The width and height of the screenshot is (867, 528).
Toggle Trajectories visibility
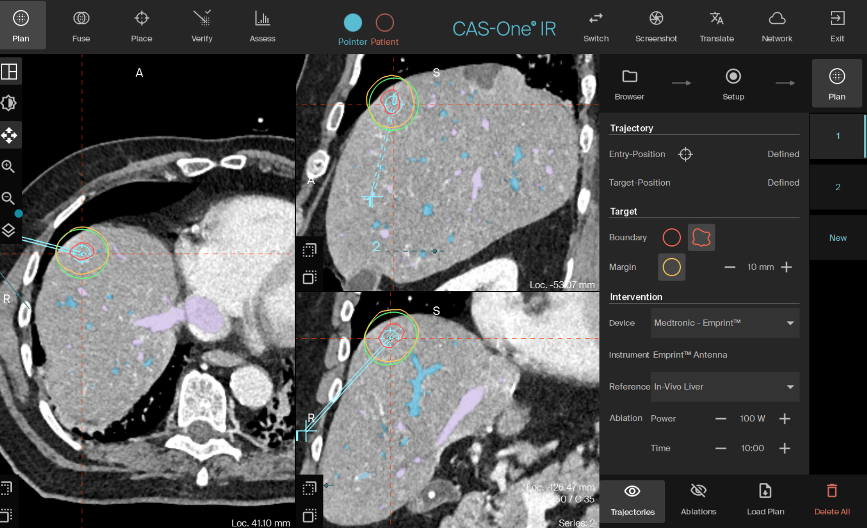[632, 499]
